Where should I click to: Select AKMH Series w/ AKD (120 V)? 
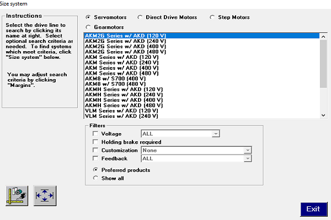[x=202, y=89]
